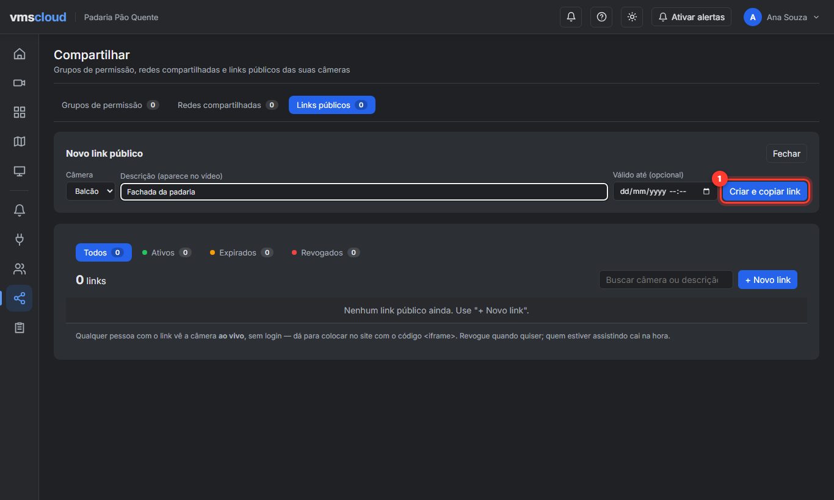The height and width of the screenshot is (500, 834).
Task: Open the share icon in the sidebar
Action: point(20,298)
